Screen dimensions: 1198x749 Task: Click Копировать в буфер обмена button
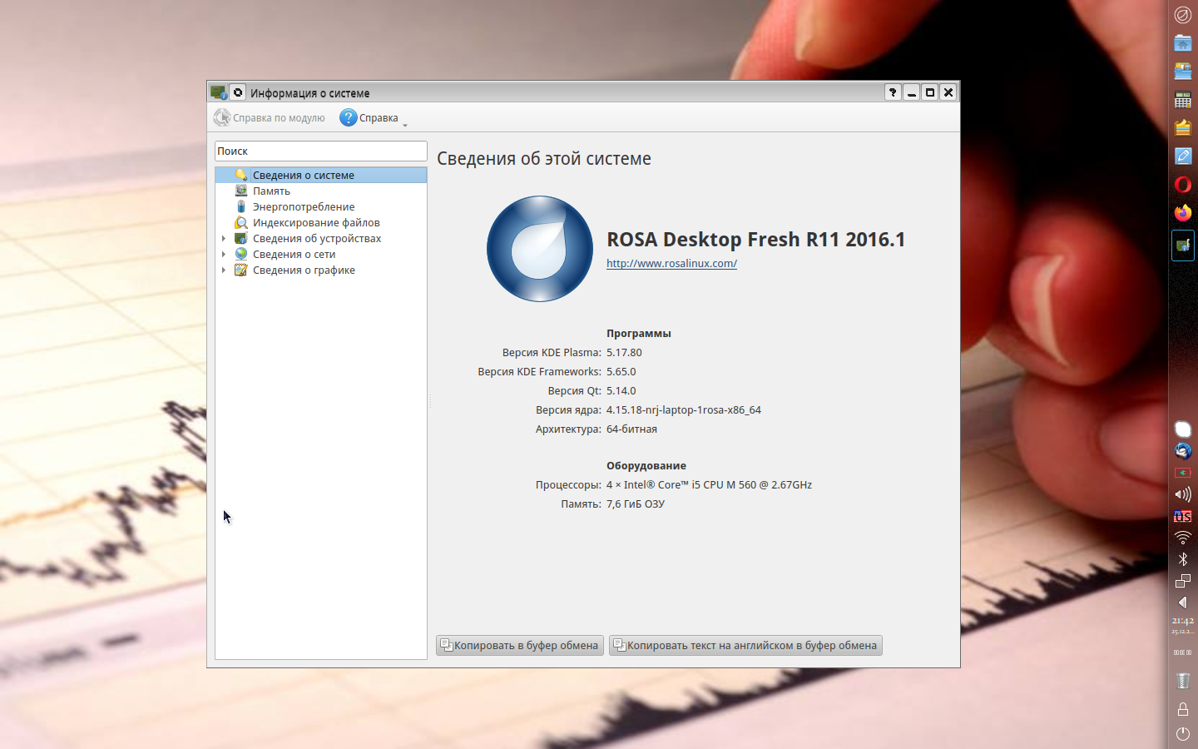pos(520,646)
